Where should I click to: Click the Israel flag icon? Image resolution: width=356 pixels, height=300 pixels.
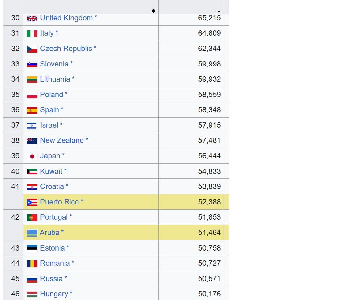[32, 126]
